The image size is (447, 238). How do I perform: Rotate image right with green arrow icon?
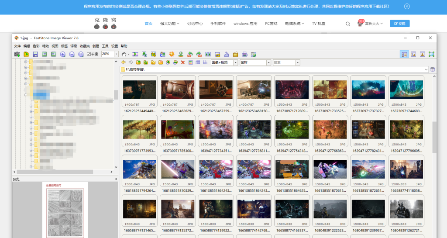click(199, 54)
